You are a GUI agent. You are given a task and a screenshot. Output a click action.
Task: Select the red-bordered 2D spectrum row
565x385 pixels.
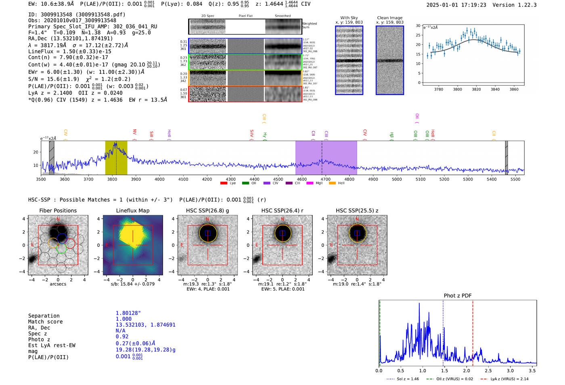pos(245,94)
